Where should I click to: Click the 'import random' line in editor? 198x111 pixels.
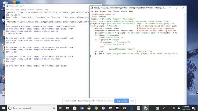[98, 17]
